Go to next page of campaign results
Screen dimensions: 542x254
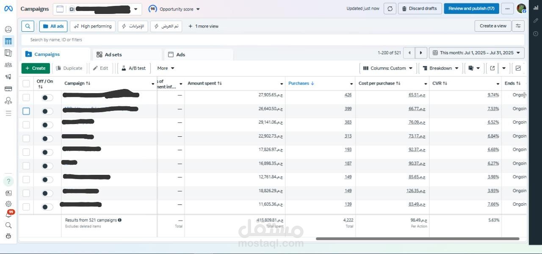click(x=421, y=53)
